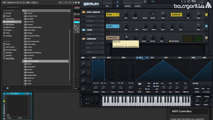The height and width of the screenshot is (120, 213).
Task: Click the Stop button in transport
Action: pyautogui.click(x=79, y=2)
